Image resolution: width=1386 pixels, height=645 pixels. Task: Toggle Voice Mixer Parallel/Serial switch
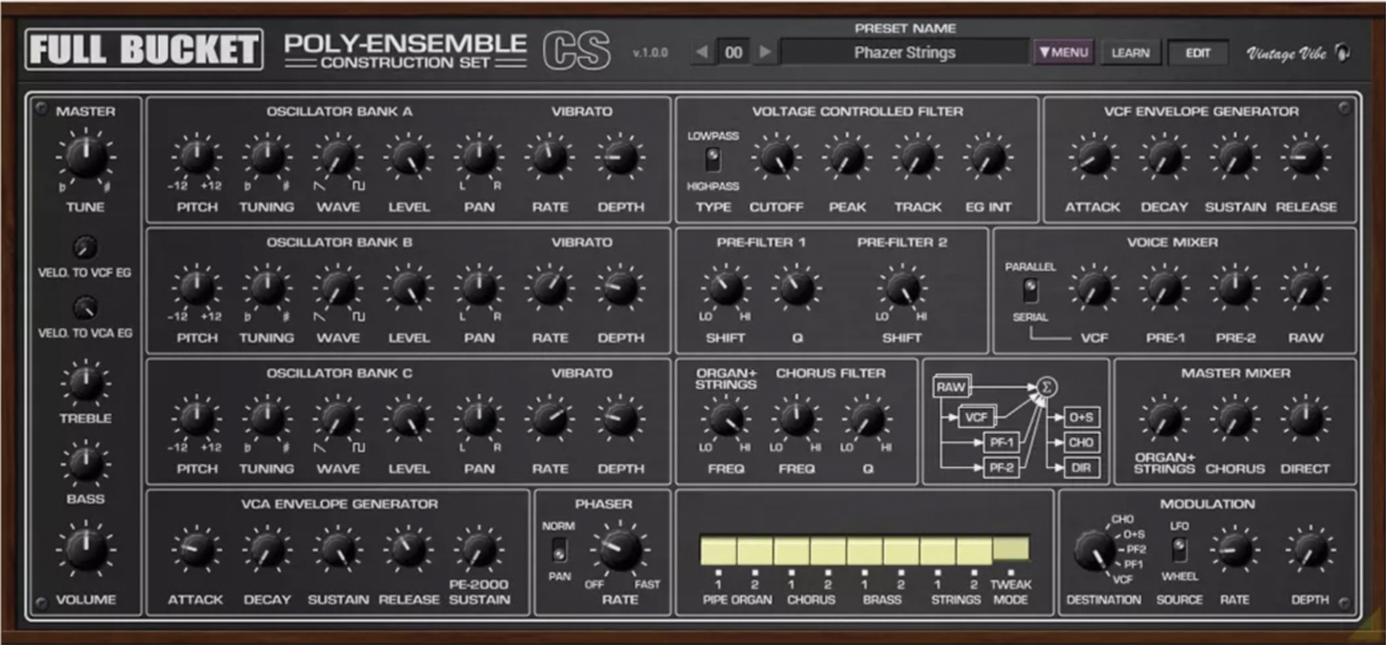tap(1031, 291)
